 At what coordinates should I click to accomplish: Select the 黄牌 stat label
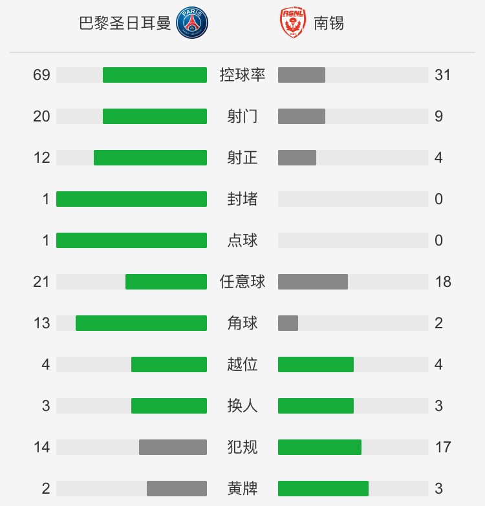[x=242, y=489]
